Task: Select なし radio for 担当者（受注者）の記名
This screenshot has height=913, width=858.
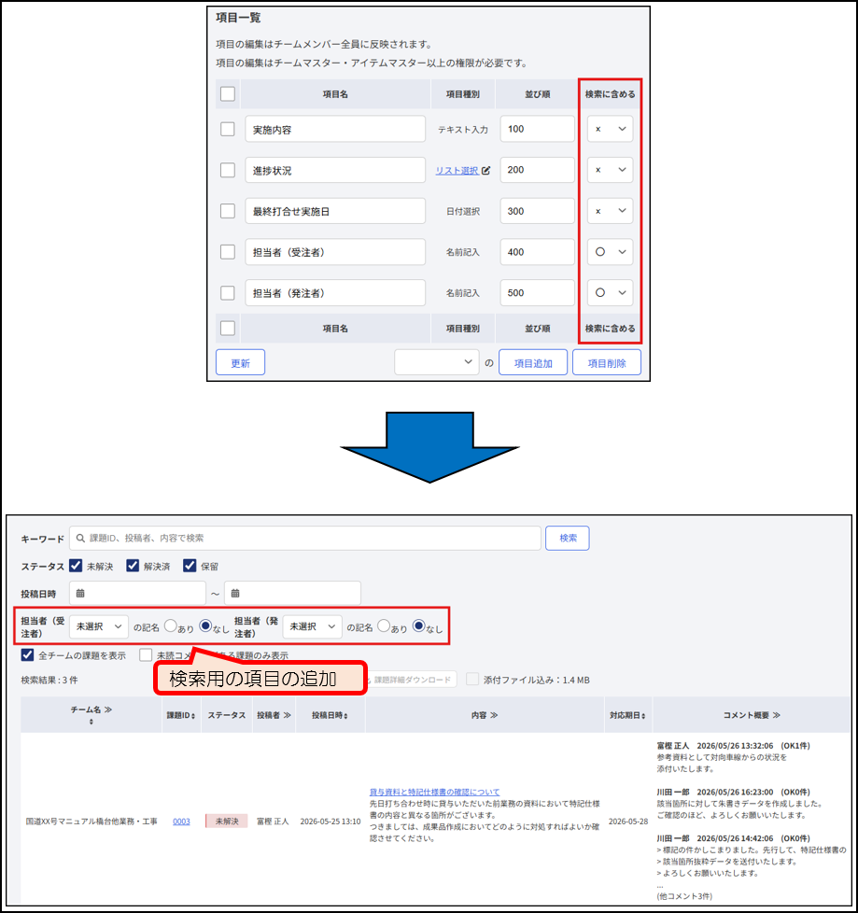Action: coord(205,626)
